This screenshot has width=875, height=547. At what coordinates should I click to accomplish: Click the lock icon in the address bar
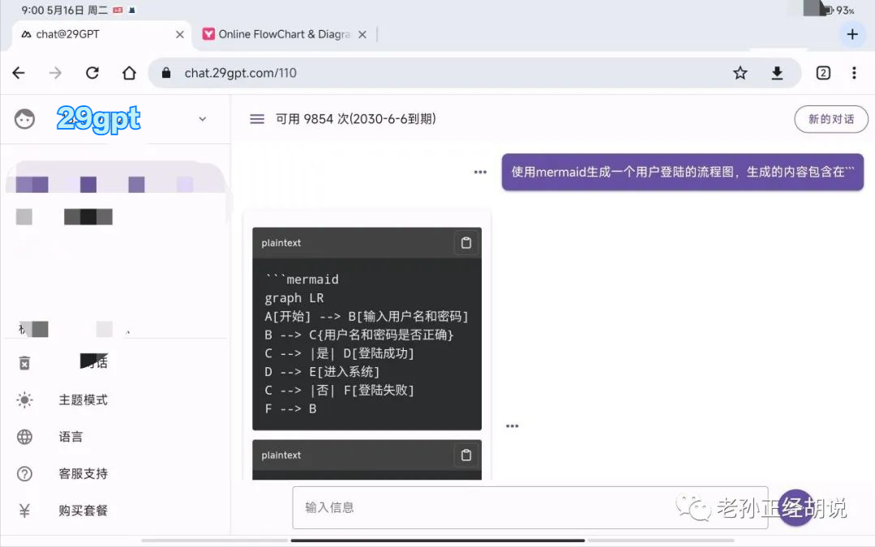165,73
